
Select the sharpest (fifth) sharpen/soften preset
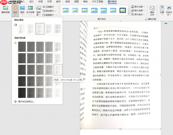tap(58, 29)
